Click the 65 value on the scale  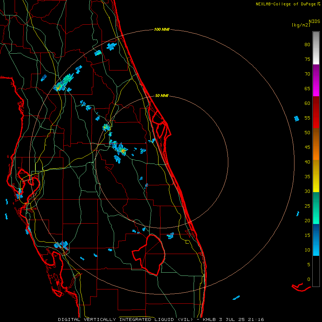click(x=307, y=88)
